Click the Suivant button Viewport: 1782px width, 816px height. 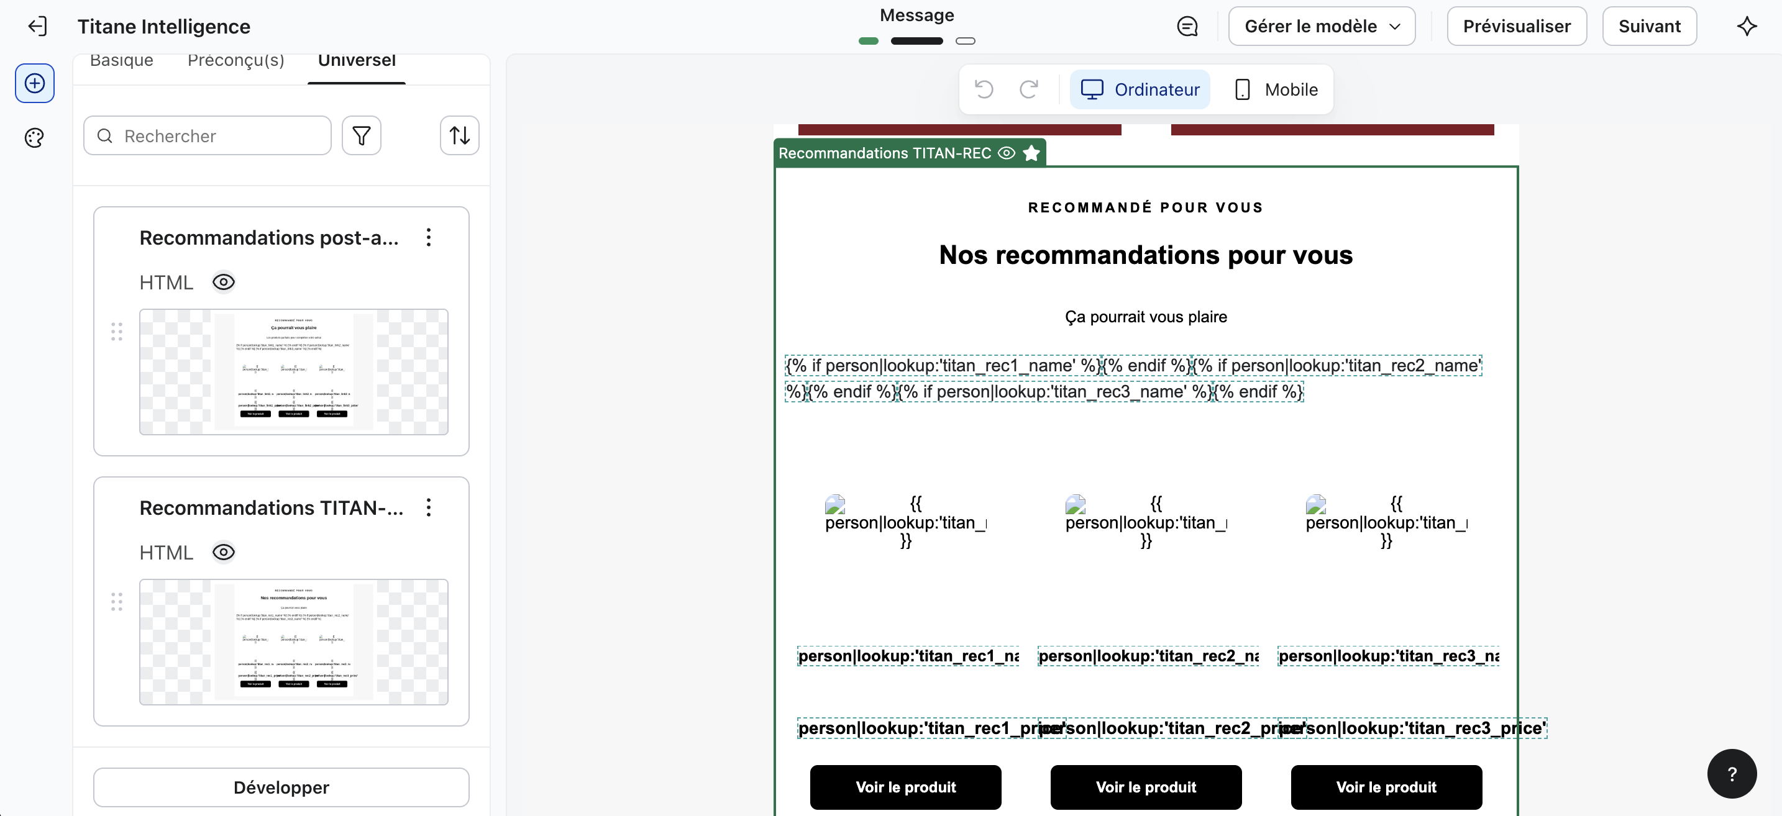[1649, 26]
